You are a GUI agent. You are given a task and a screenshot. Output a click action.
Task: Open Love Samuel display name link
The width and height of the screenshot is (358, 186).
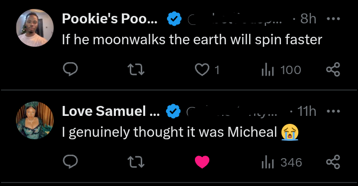point(111,111)
